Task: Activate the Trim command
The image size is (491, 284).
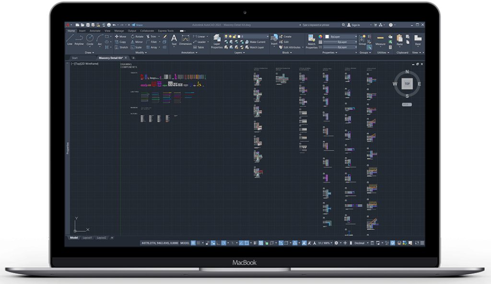Action: (x=151, y=36)
